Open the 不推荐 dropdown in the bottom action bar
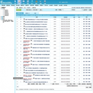The height and width of the screenshot is (93, 93). click(47, 84)
